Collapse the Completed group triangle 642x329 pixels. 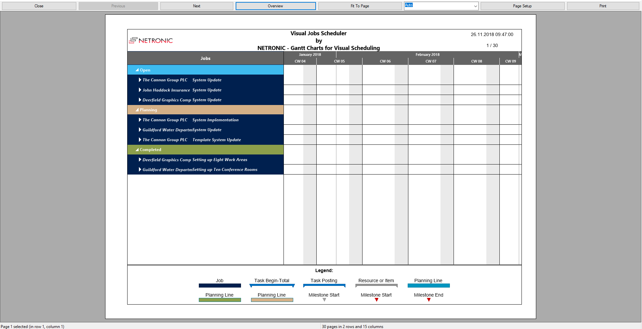pyautogui.click(x=137, y=149)
